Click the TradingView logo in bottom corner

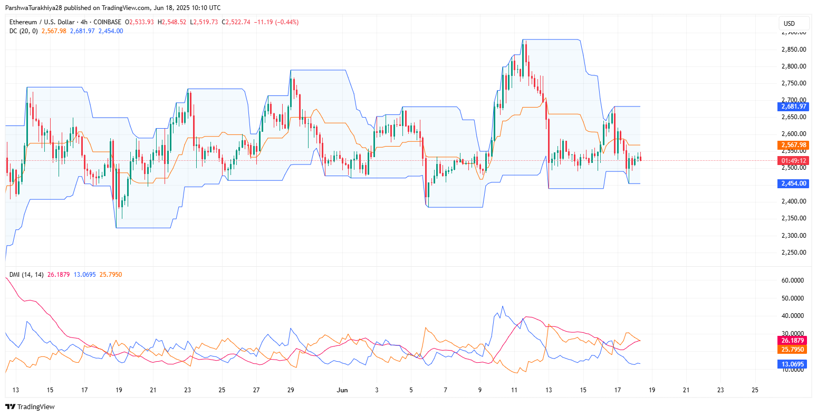(x=11, y=407)
